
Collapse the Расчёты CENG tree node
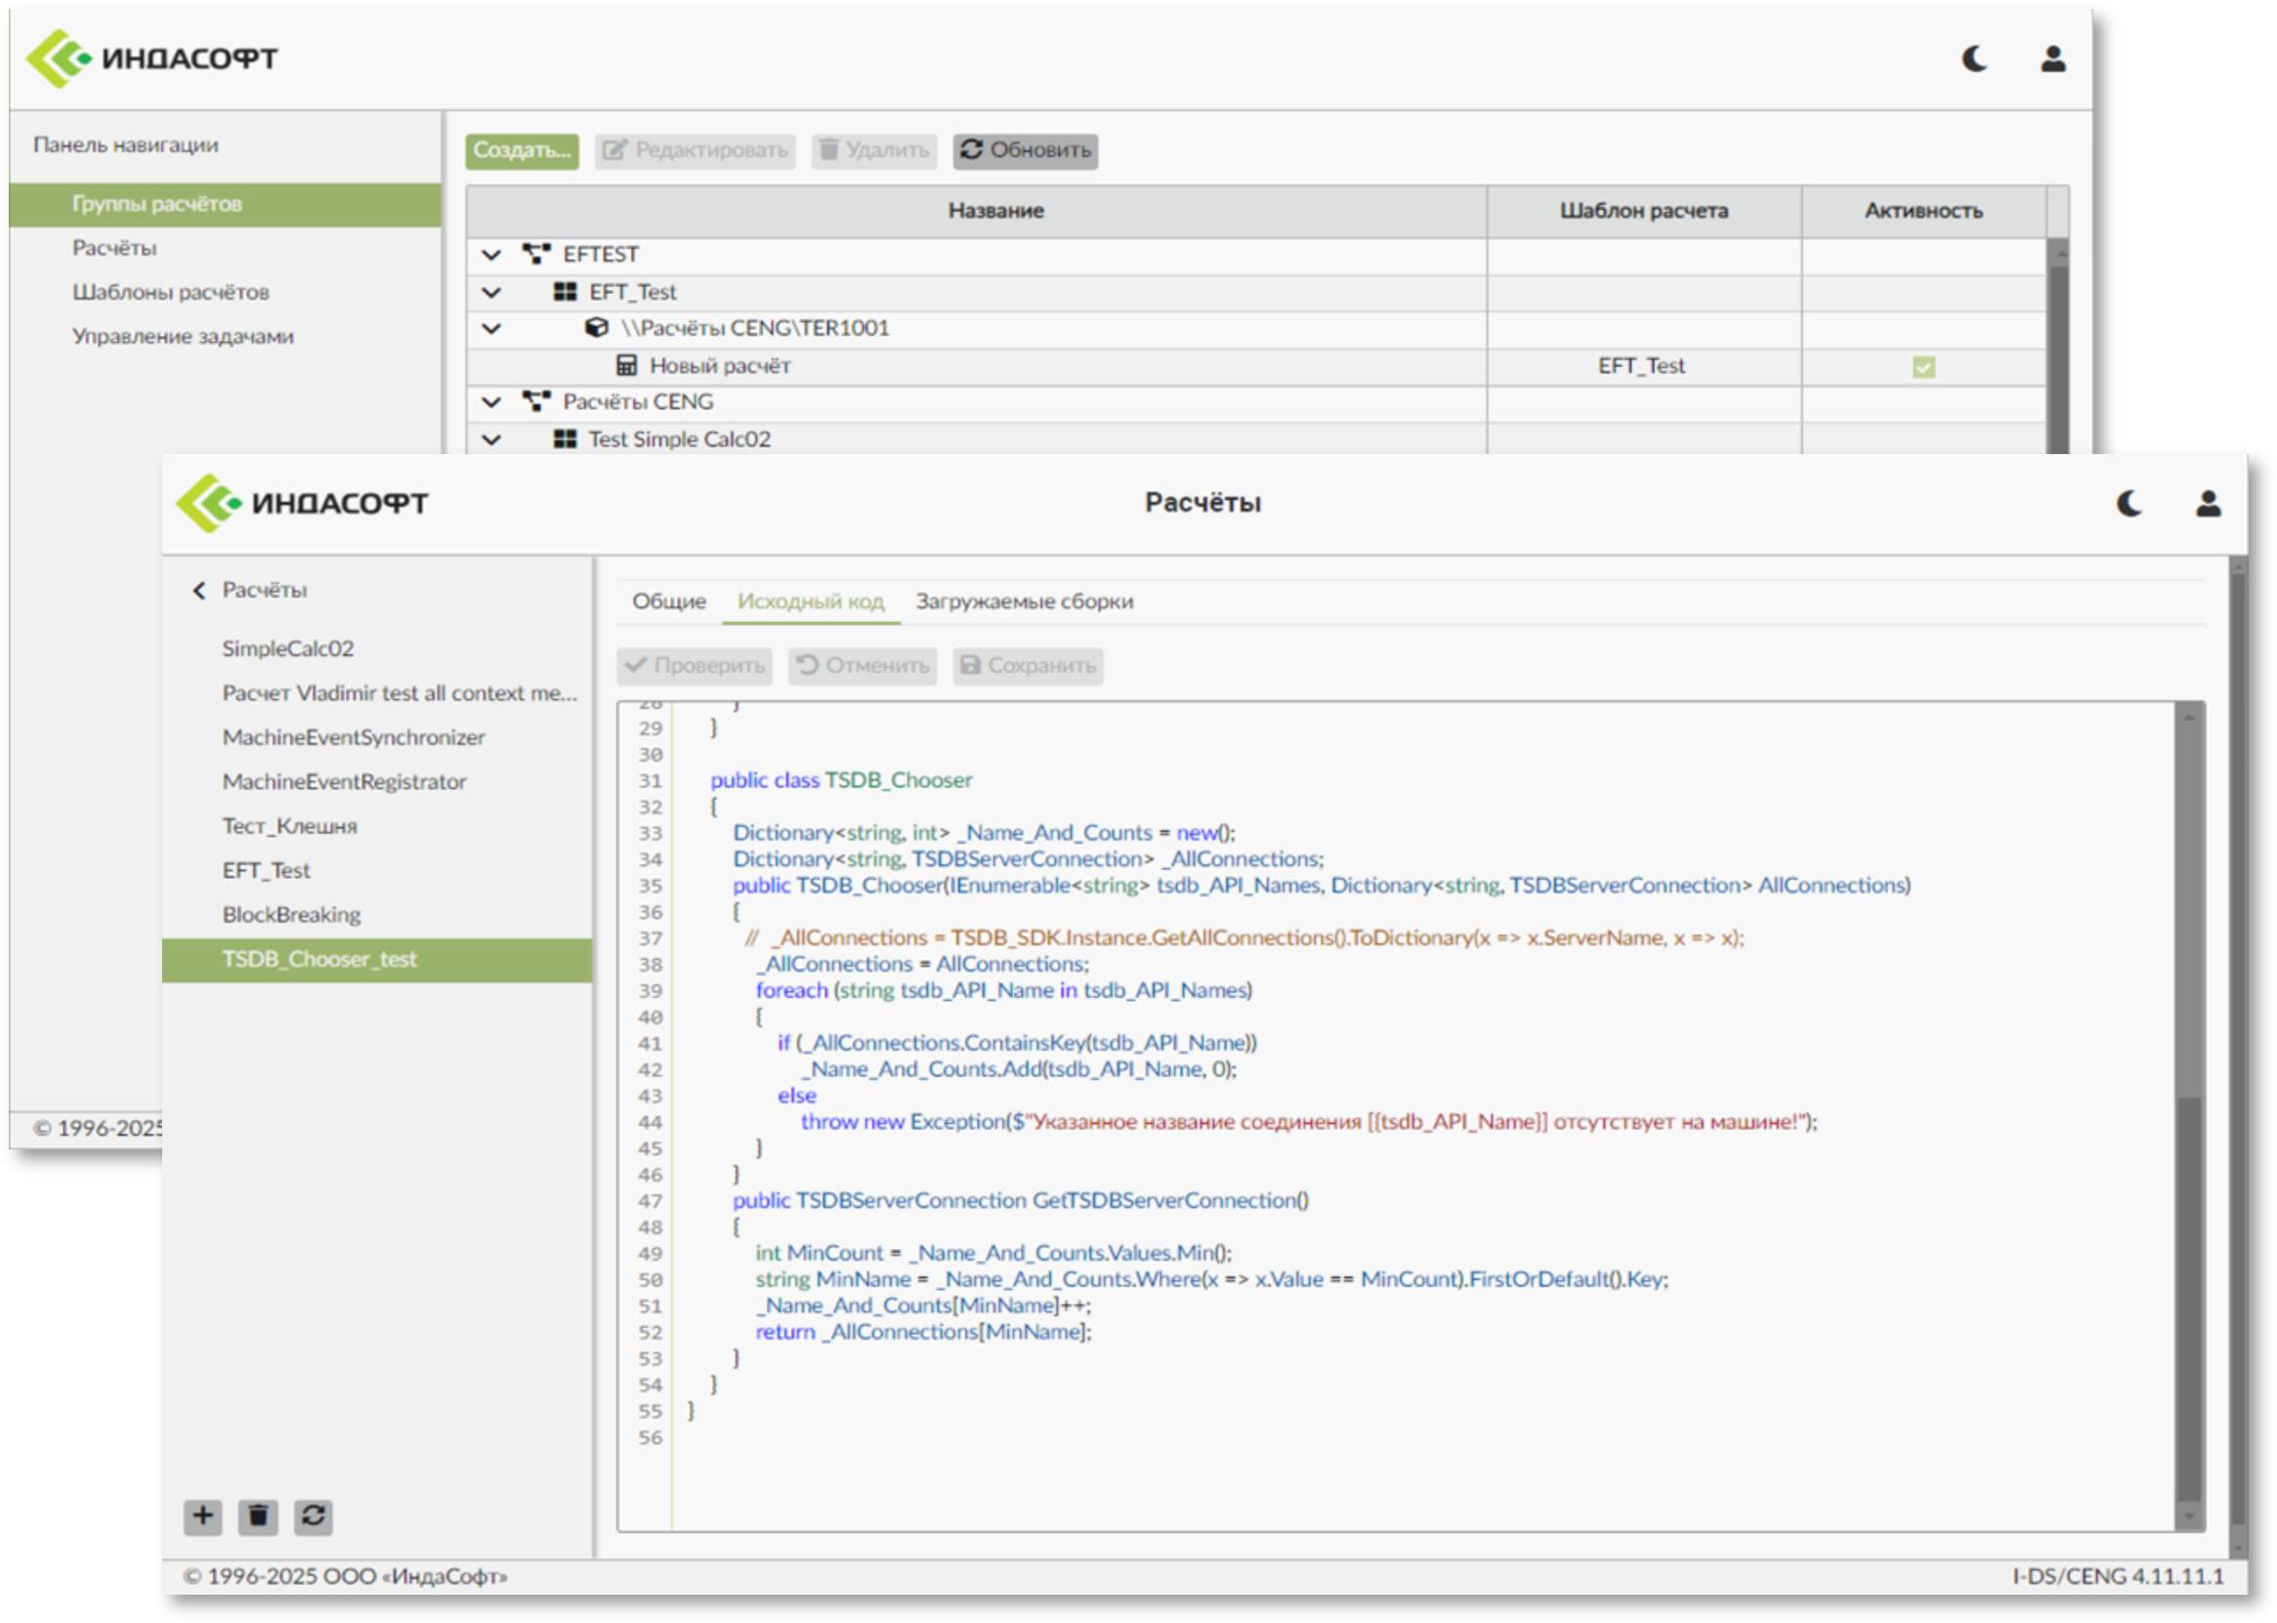(490, 401)
